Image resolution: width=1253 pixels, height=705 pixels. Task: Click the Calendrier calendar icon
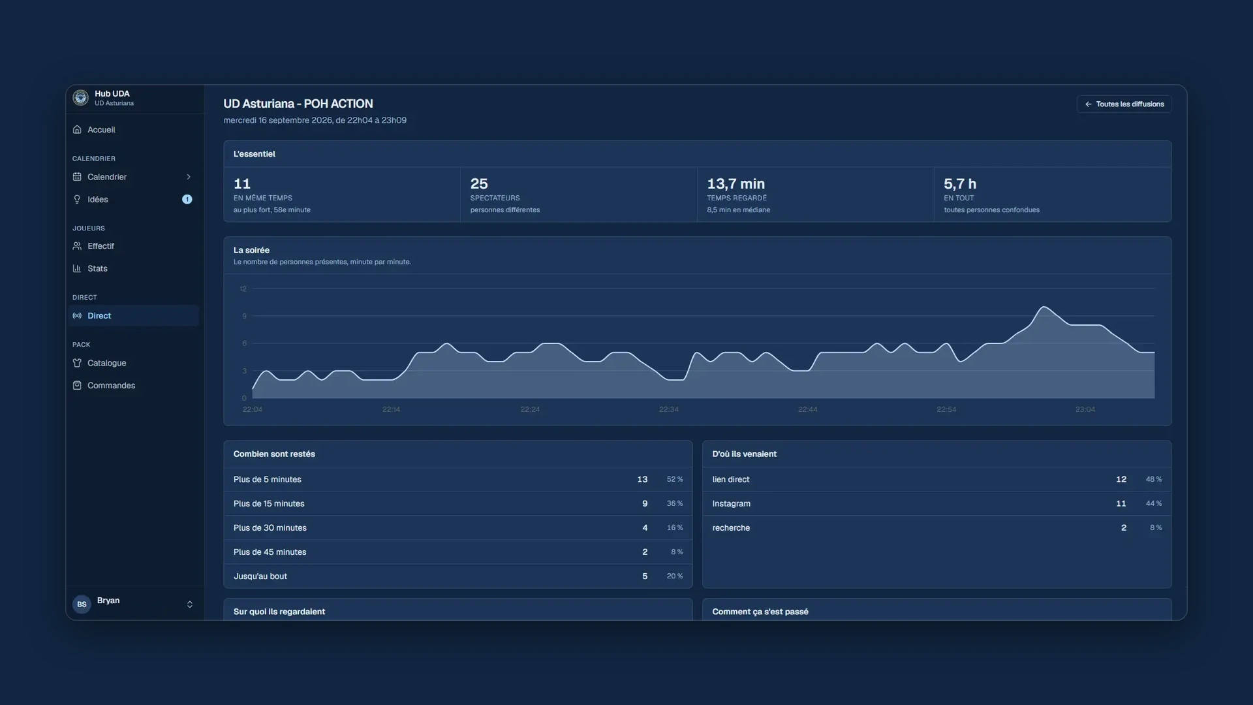pyautogui.click(x=77, y=177)
